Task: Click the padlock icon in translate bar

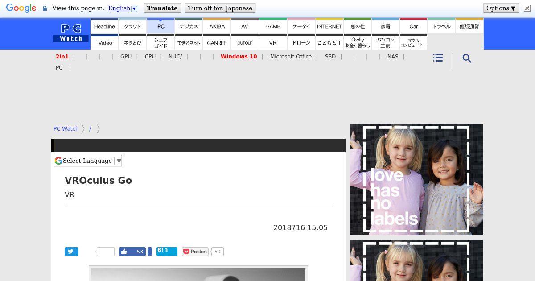Action: (x=45, y=8)
